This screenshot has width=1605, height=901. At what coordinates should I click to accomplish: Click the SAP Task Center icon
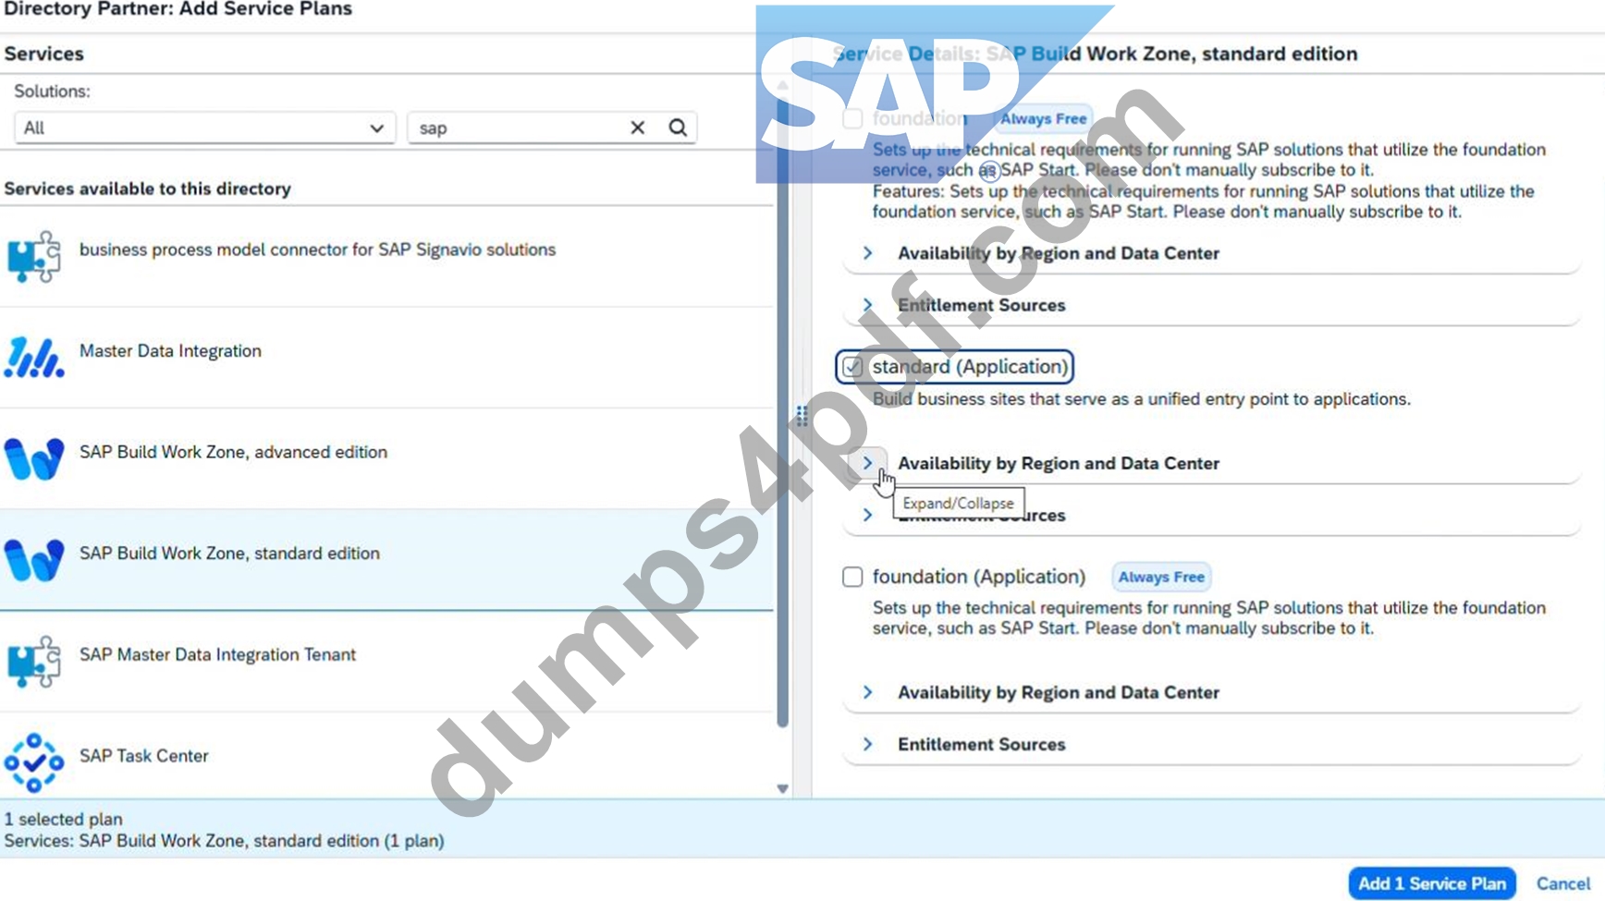tap(34, 762)
